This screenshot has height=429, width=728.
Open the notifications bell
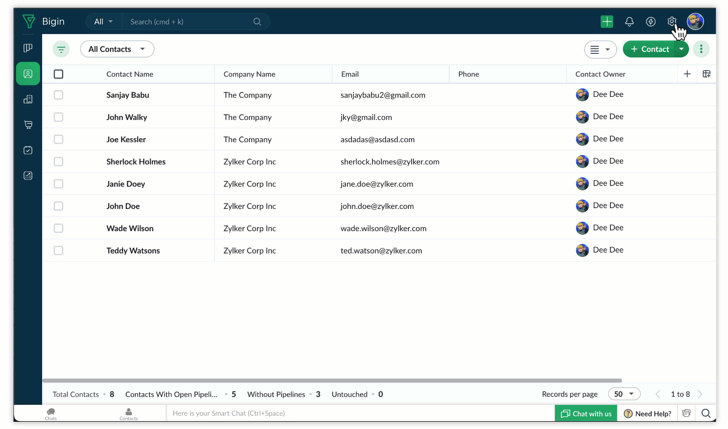pyautogui.click(x=629, y=21)
